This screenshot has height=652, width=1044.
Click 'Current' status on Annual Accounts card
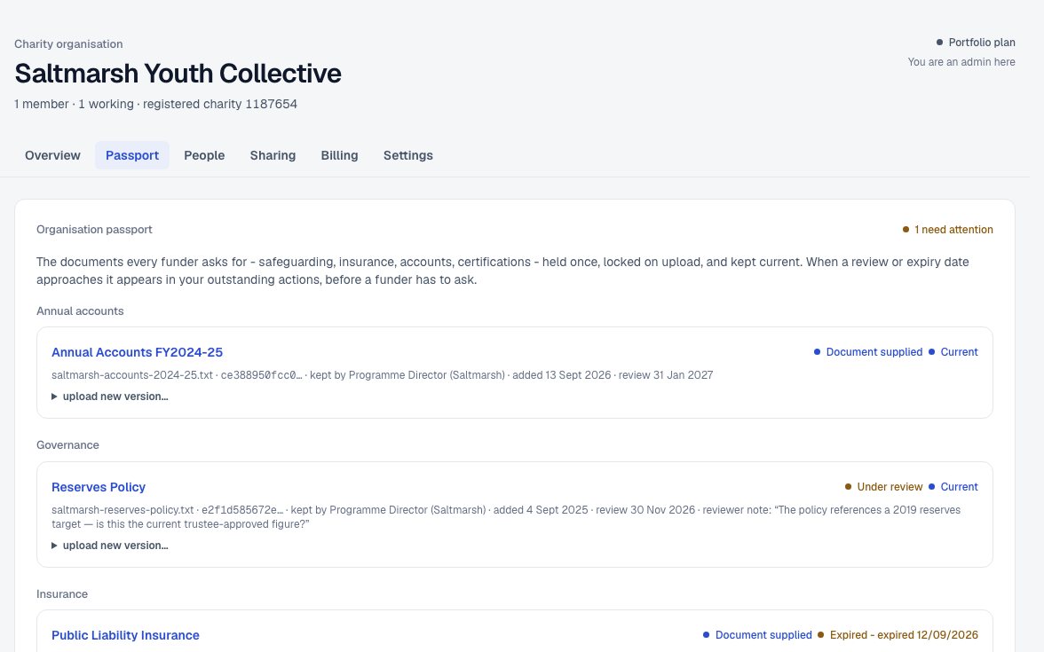[x=953, y=352]
